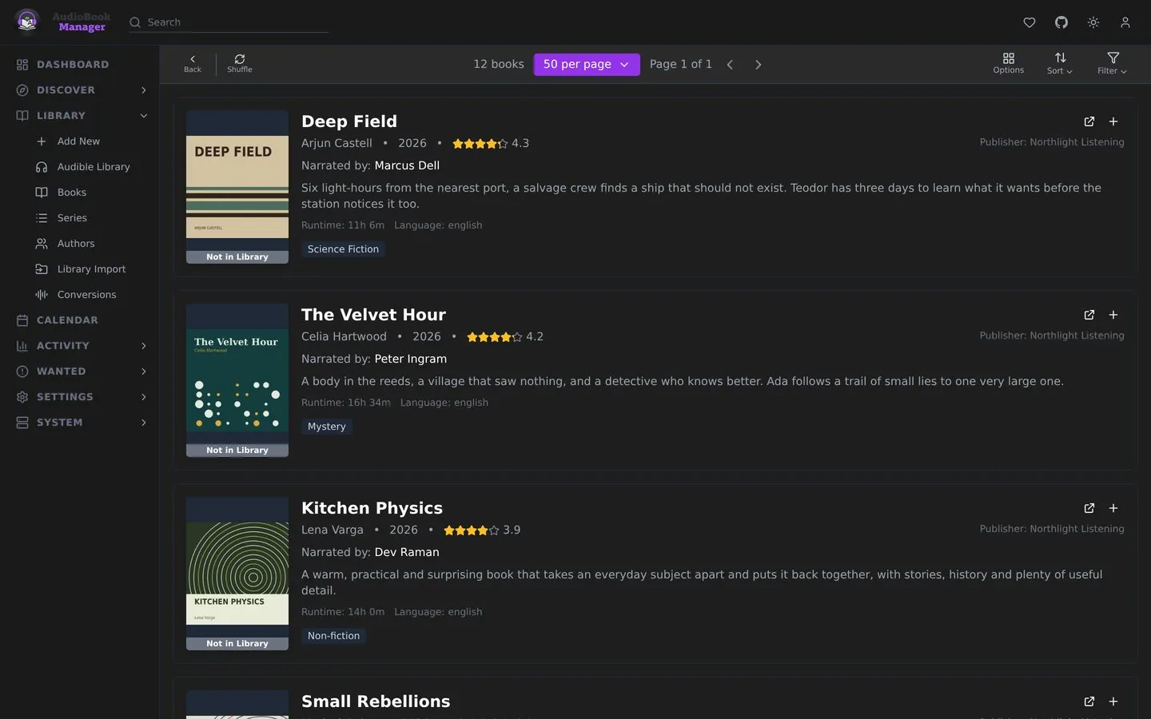Click the AudioBook Manager logo

coord(62,22)
